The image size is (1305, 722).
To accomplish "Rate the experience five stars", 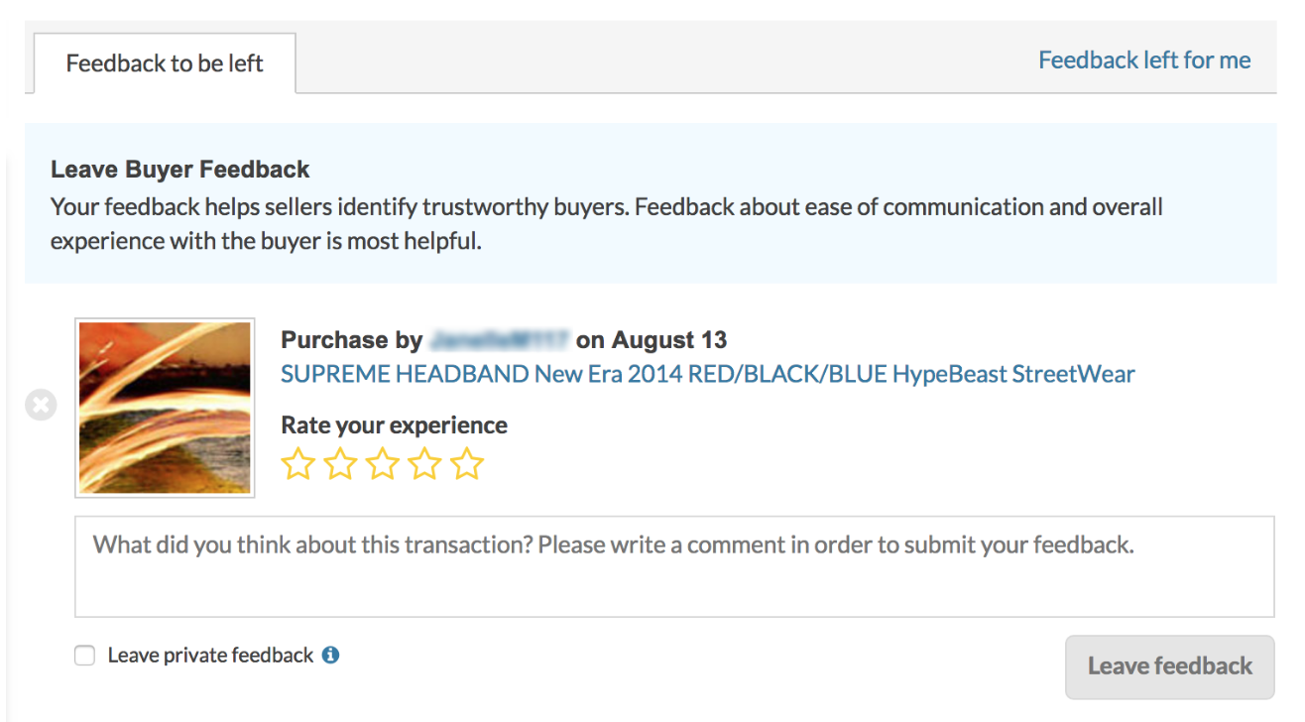I will click(467, 464).
